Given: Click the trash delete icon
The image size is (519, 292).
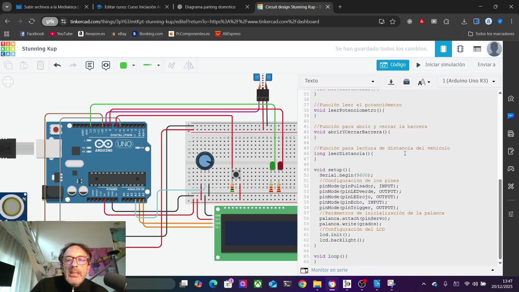Looking at the screenshot, I should click(x=41, y=65).
